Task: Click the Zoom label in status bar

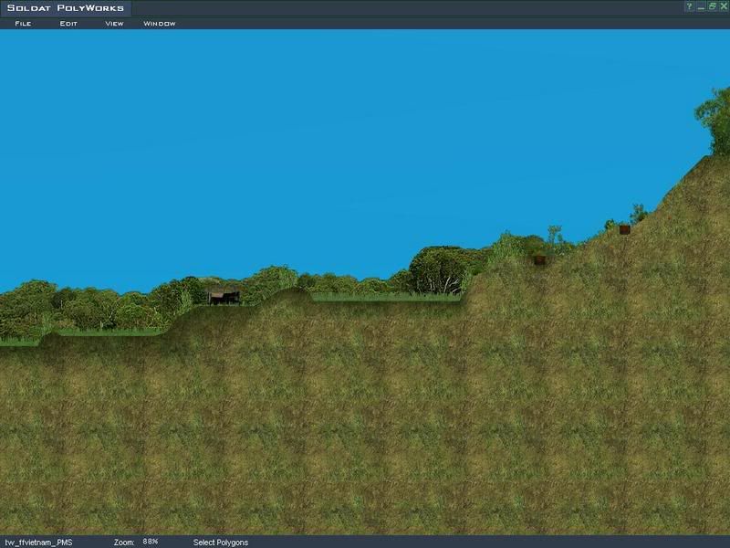Action: coord(124,543)
